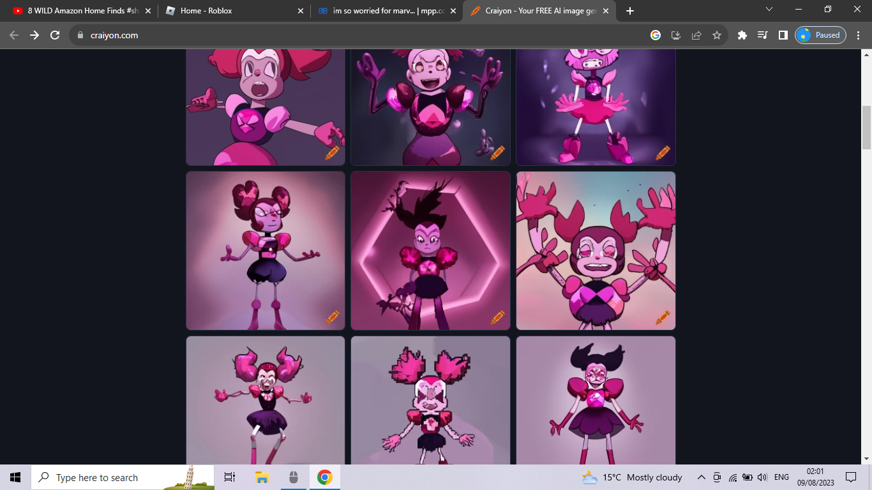View site information via the lock icon
This screenshot has height=490, width=872.
click(80, 35)
